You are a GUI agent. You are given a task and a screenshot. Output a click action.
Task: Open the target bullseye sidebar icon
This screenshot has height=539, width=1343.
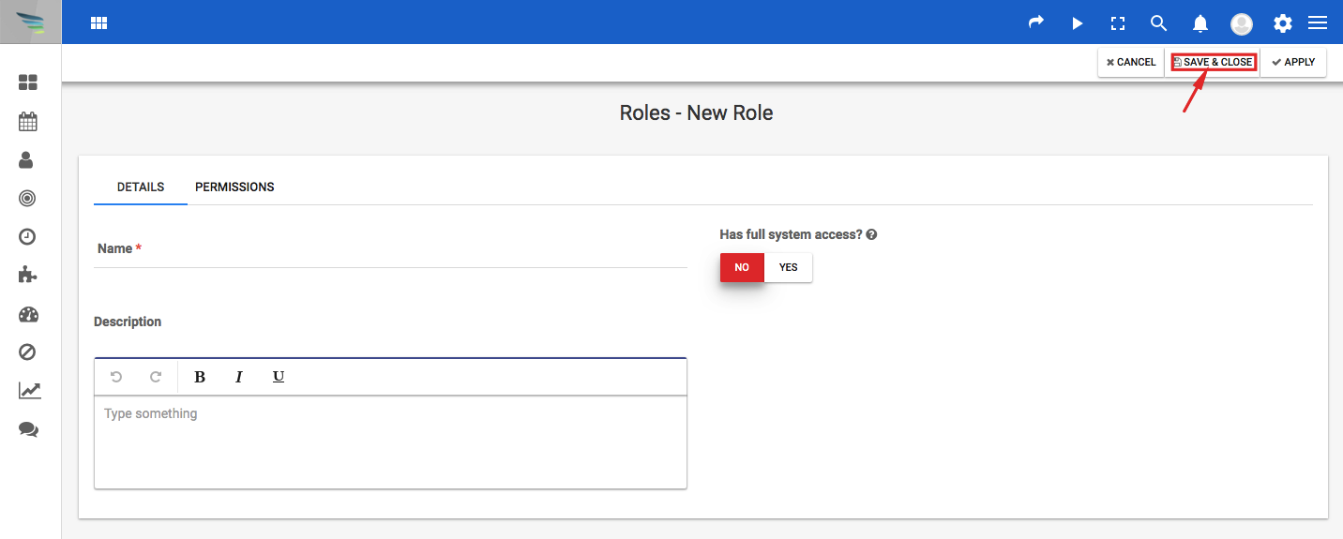27,198
